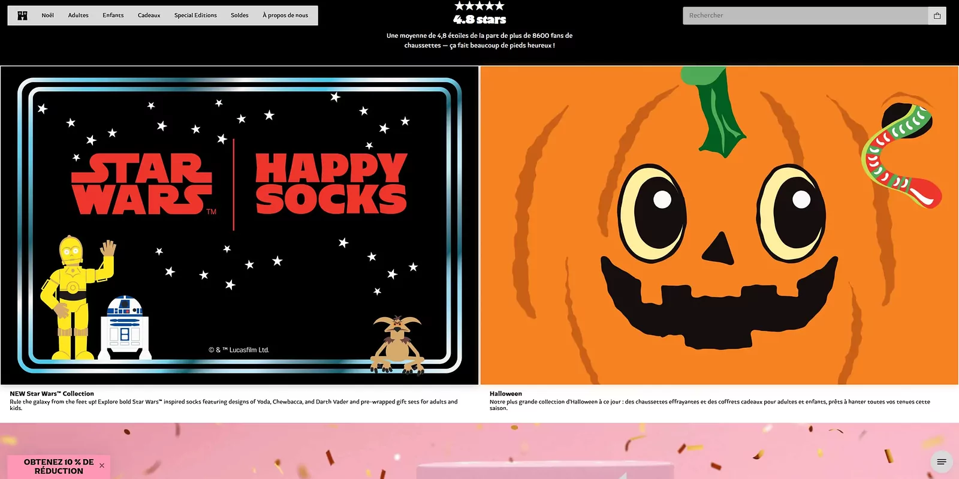Click the OBTENEZ 10 % DE RÉDUCTION button

tap(59, 466)
